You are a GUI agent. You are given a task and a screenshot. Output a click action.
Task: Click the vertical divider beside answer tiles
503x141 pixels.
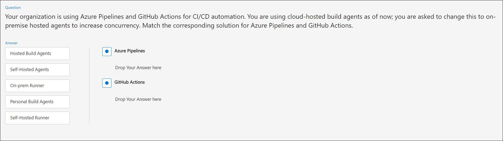point(89,86)
